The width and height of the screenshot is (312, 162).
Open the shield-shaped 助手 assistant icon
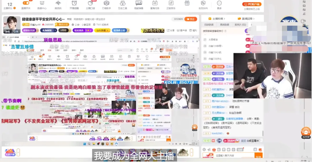pos(106,3)
